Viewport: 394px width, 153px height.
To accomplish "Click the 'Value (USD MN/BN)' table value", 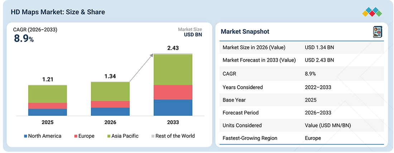I will pos(328,126).
